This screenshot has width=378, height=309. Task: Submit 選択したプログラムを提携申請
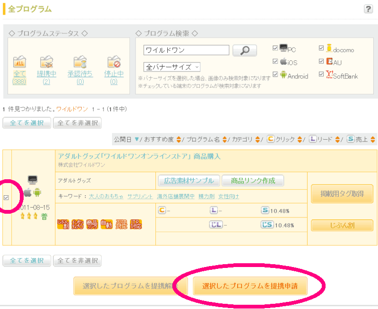[250, 286]
